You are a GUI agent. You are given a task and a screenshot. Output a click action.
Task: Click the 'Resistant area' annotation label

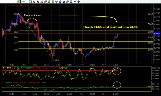(32, 15)
